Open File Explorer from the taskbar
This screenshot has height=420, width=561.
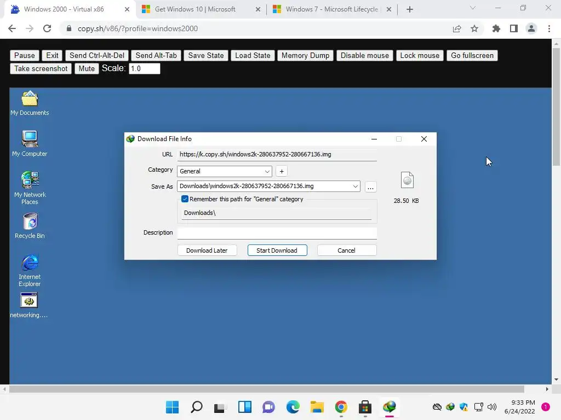click(317, 407)
